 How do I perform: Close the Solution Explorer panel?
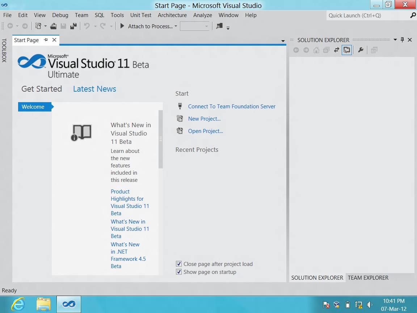410,40
